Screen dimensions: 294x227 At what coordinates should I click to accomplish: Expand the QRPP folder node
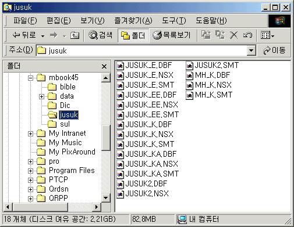pyautogui.click(x=30, y=199)
